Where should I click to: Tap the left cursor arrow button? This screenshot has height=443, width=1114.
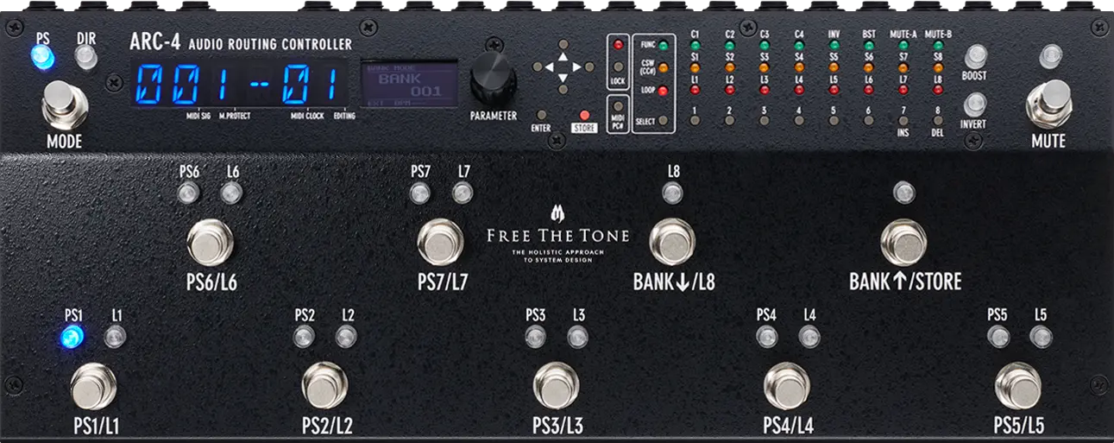[x=536, y=66]
